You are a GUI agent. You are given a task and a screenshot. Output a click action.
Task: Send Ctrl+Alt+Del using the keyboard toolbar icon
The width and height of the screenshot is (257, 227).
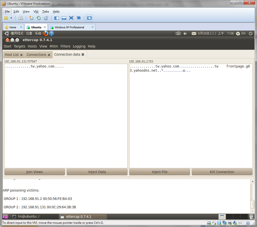pyautogui.click(x=21, y=18)
